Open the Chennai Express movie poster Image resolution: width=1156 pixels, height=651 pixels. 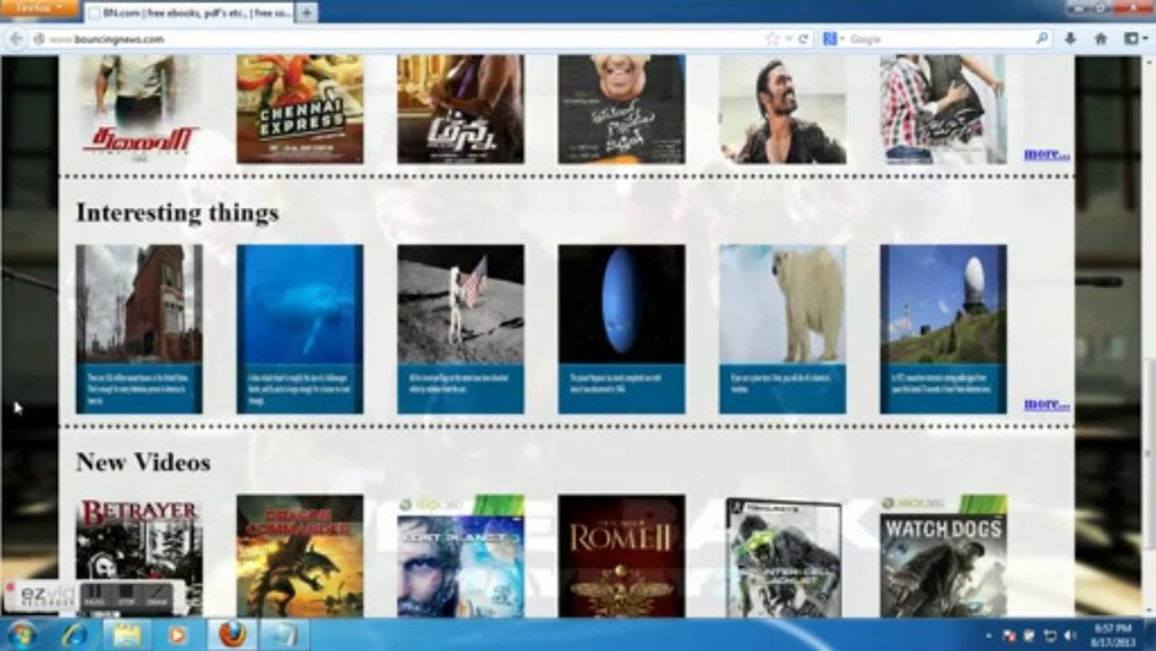300,109
